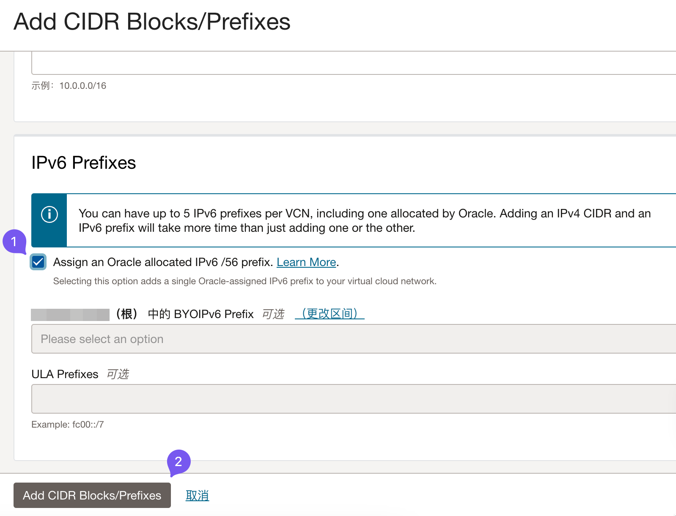Click the 取消 cancel link
676x516 pixels.
point(197,495)
